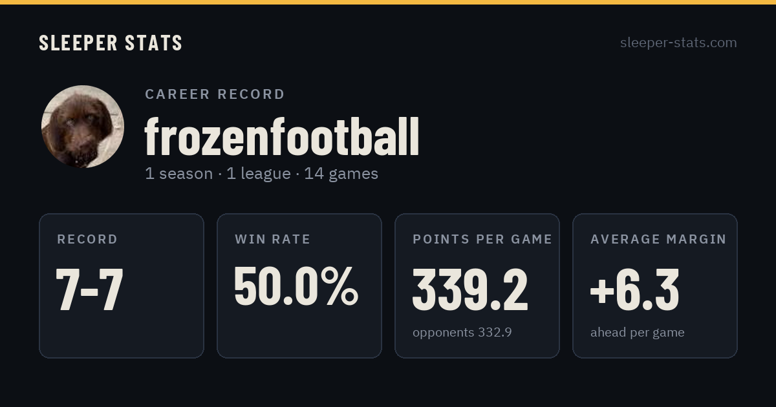Click the POINTS PER GAME label
The image size is (776, 407).
[x=482, y=240]
